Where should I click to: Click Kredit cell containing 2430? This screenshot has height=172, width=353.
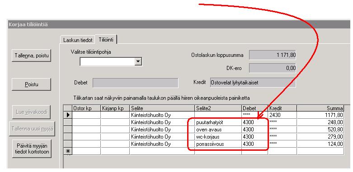282,115
